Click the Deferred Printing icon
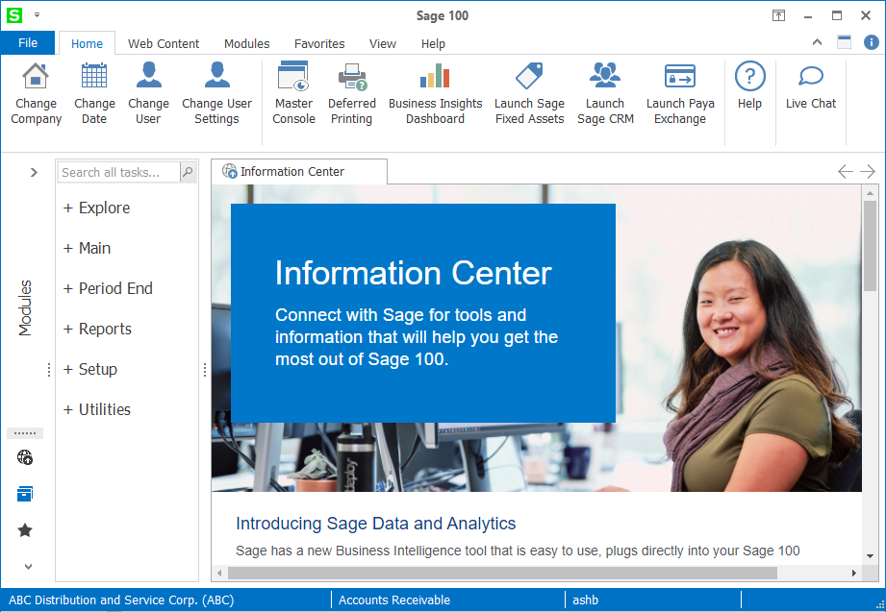The image size is (886, 612). 352,77
